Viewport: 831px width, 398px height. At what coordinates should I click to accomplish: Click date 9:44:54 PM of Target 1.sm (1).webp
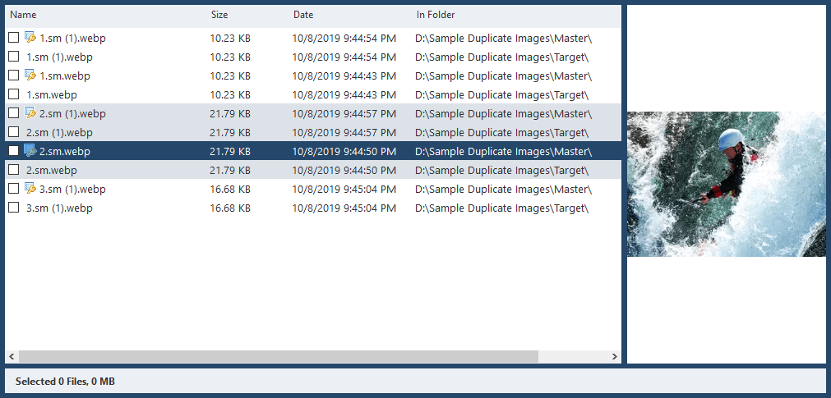coord(344,57)
